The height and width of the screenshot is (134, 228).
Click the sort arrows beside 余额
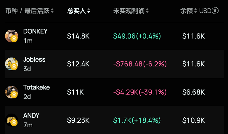[x=195, y=11]
